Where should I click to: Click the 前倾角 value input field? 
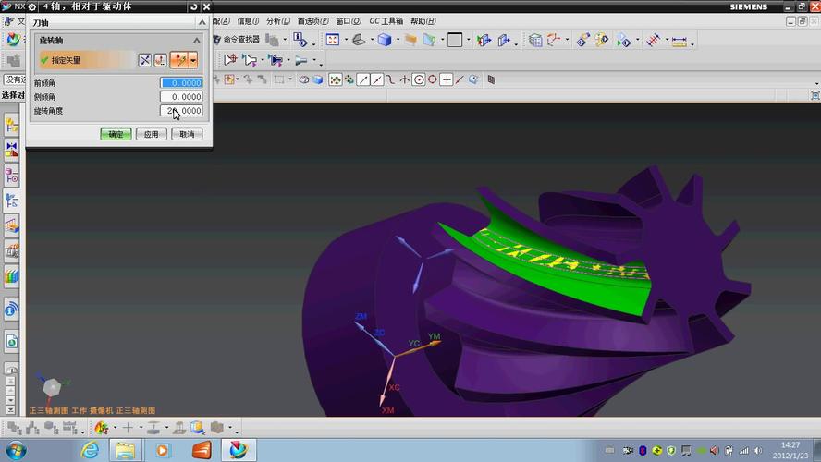pyautogui.click(x=181, y=83)
